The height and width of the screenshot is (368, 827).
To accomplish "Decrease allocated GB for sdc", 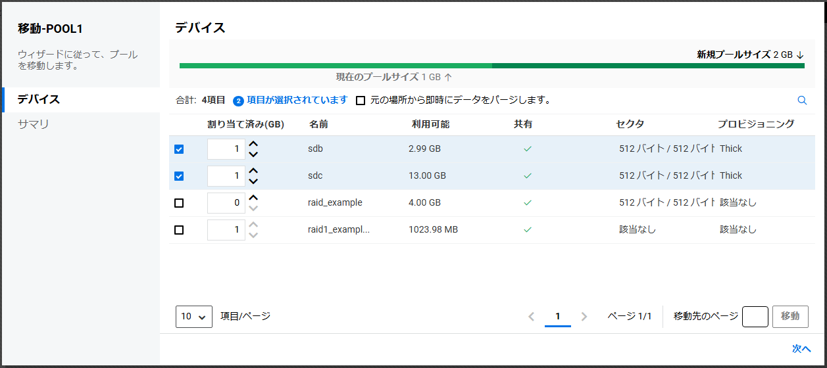I will (253, 181).
